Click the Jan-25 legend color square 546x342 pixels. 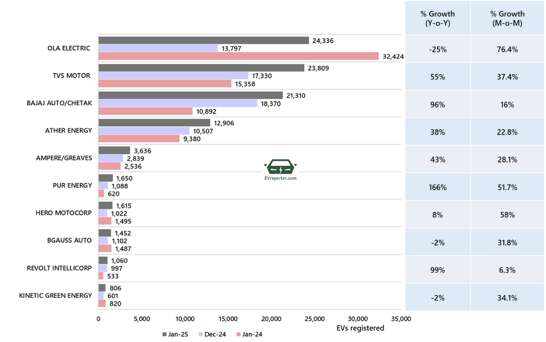click(x=164, y=335)
